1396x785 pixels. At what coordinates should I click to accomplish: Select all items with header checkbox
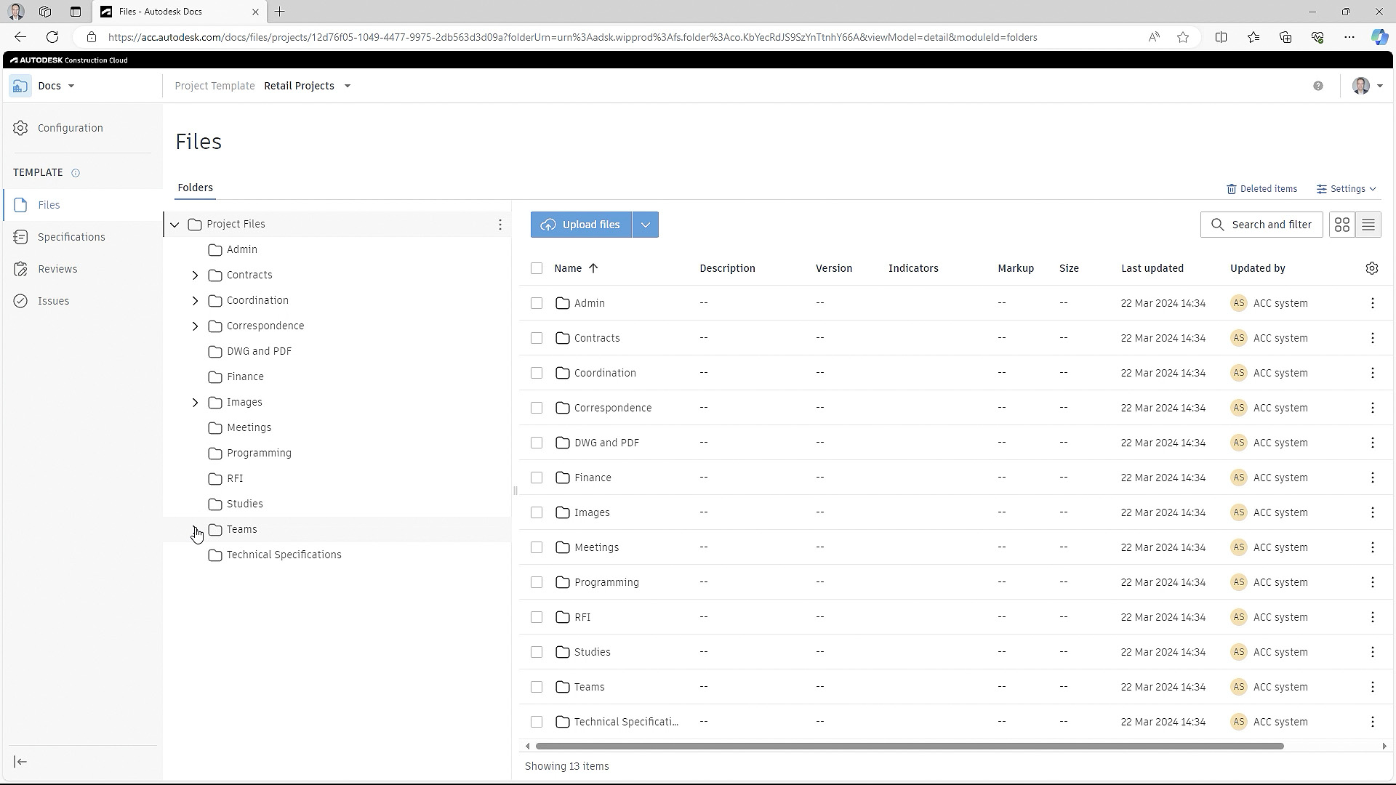pyautogui.click(x=537, y=268)
